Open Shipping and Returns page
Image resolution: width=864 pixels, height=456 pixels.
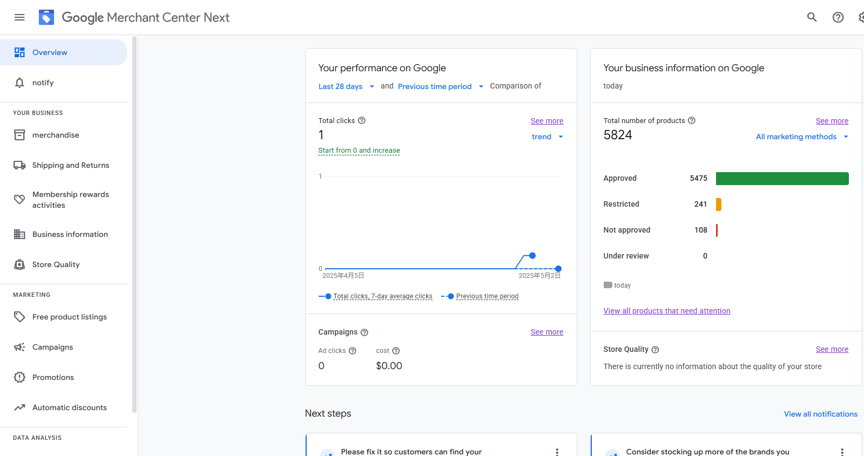63,165
